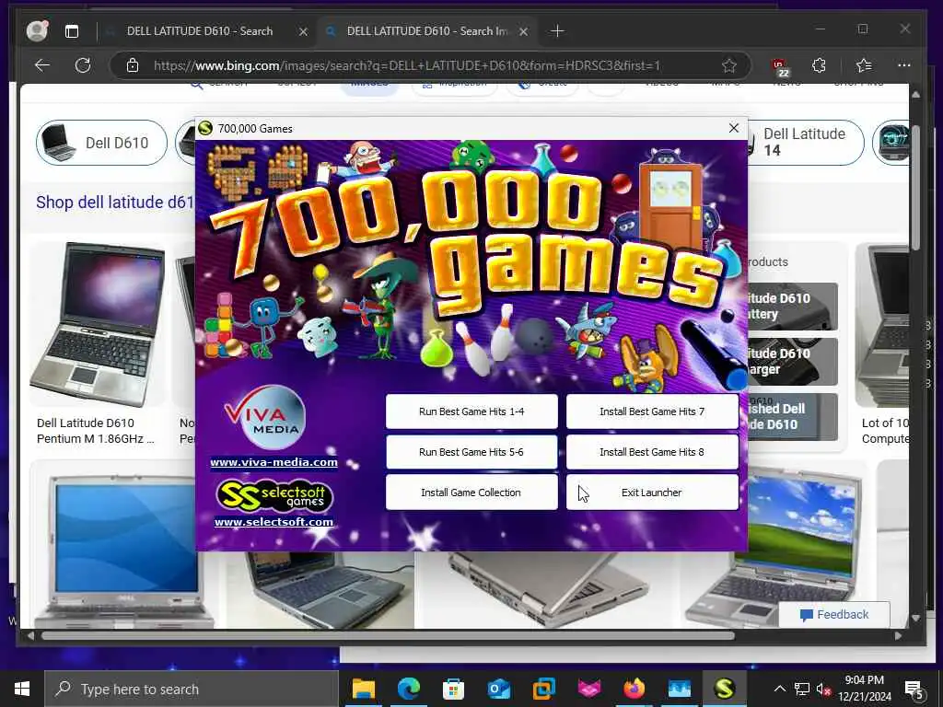Open File Explorer from the taskbar
Image resolution: width=943 pixels, height=707 pixels.
[363, 689]
